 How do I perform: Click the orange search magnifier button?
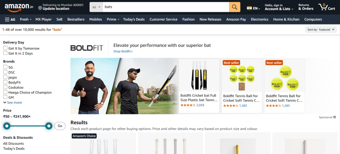tap(234, 7)
